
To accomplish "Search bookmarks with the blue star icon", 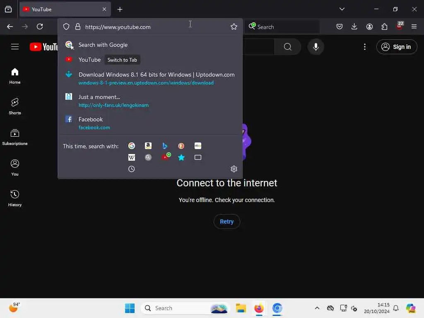I will (181, 157).
